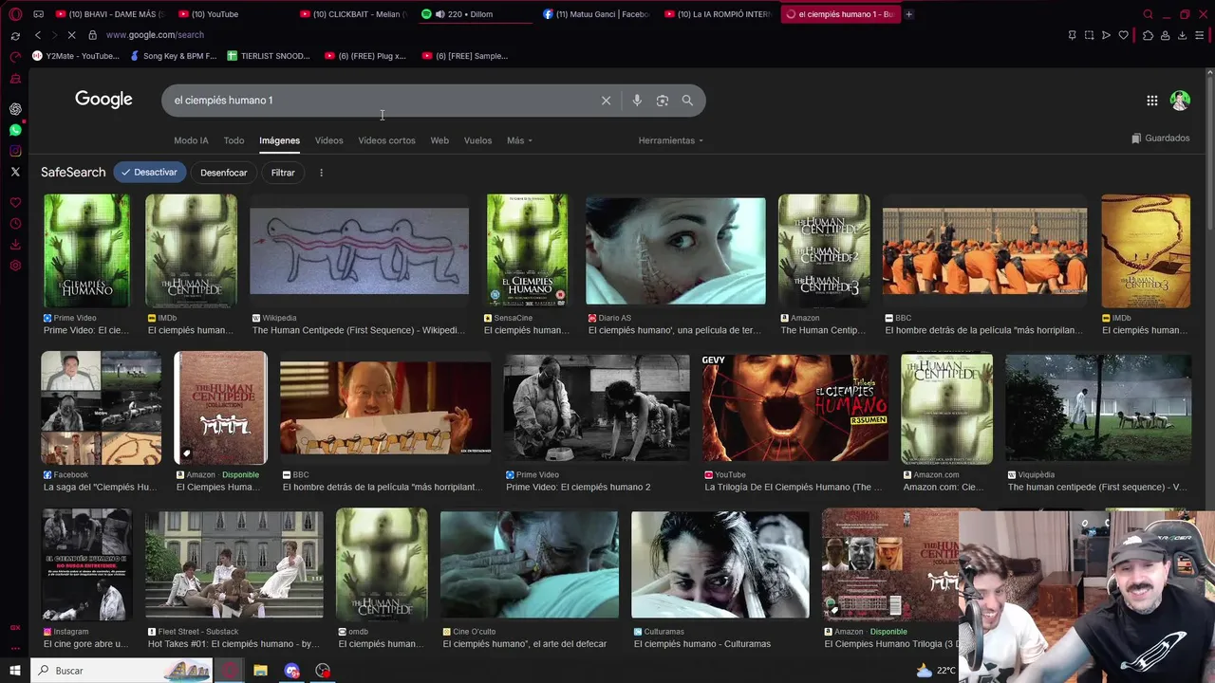The height and width of the screenshot is (683, 1215).
Task: Open the pinboards pin toolbar icon
Action: click(x=1072, y=35)
